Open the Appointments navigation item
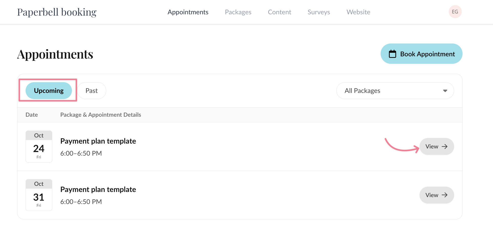The image size is (493, 236). pyautogui.click(x=188, y=12)
